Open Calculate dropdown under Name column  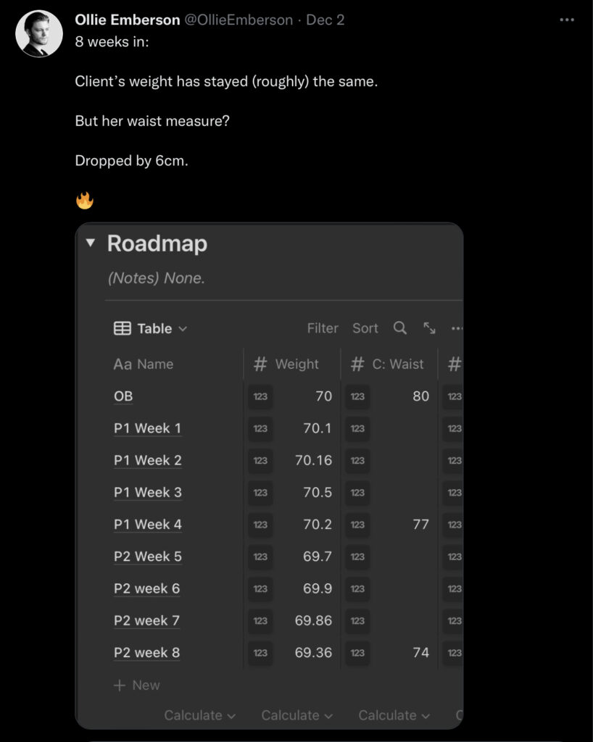coord(199,715)
